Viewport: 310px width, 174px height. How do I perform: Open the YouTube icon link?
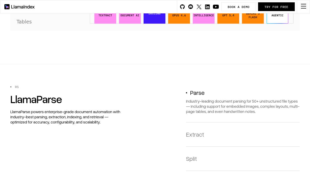point(216,7)
